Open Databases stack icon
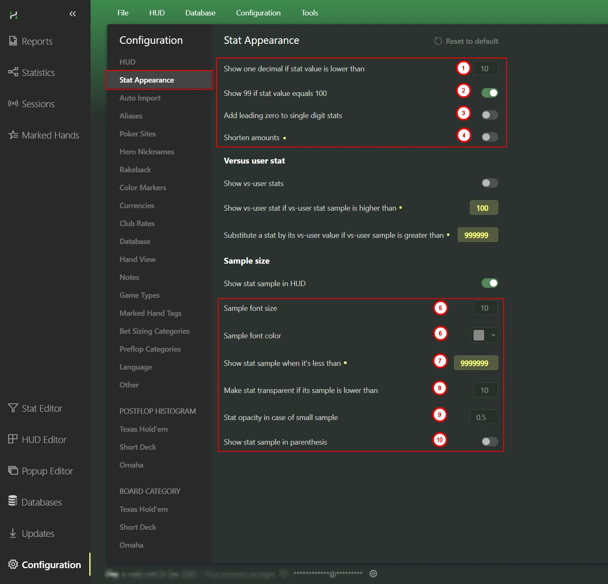Screen dimensions: 608x584 click(x=13, y=502)
